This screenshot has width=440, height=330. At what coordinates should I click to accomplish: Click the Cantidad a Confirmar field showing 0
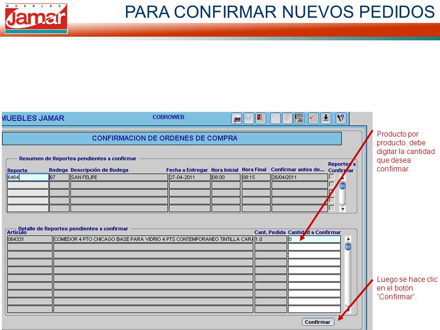pos(314,239)
